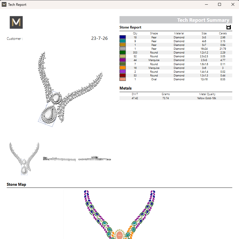This screenshot has width=239, height=239.
Task: Click the M app icon in the title bar
Action: 4,4
